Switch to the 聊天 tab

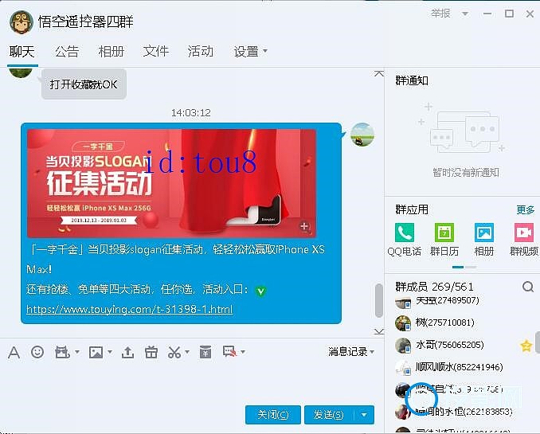tap(22, 52)
